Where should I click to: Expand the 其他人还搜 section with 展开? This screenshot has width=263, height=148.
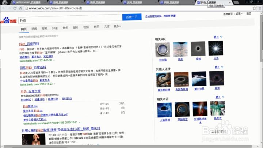pyautogui.click(x=219, y=67)
